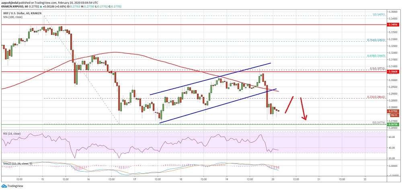The height and width of the screenshot is (190, 402).
Task: Click the red downward arrow drawing
Action: point(304,109)
